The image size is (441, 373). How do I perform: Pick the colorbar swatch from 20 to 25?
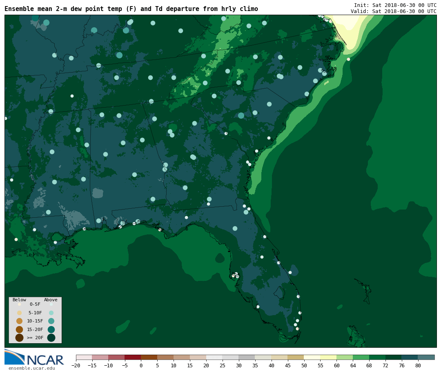coord(215,357)
